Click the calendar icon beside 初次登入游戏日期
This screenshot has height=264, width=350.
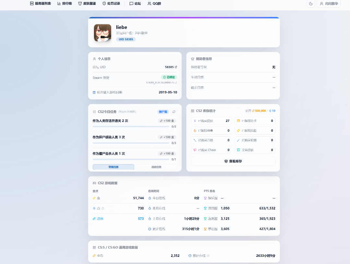pyautogui.click(x=94, y=92)
